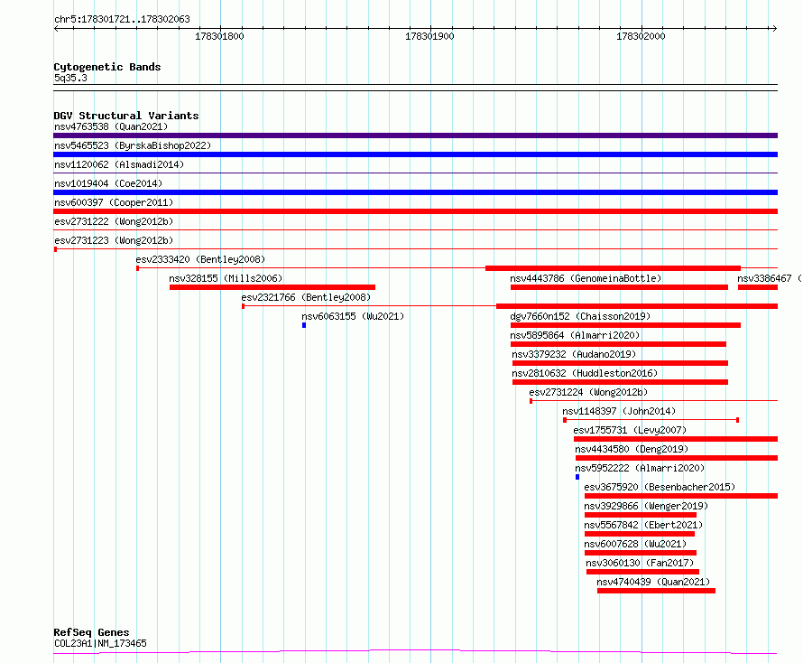
Task: Click the nsv328155 (Mills2006) label
Action: point(226,278)
